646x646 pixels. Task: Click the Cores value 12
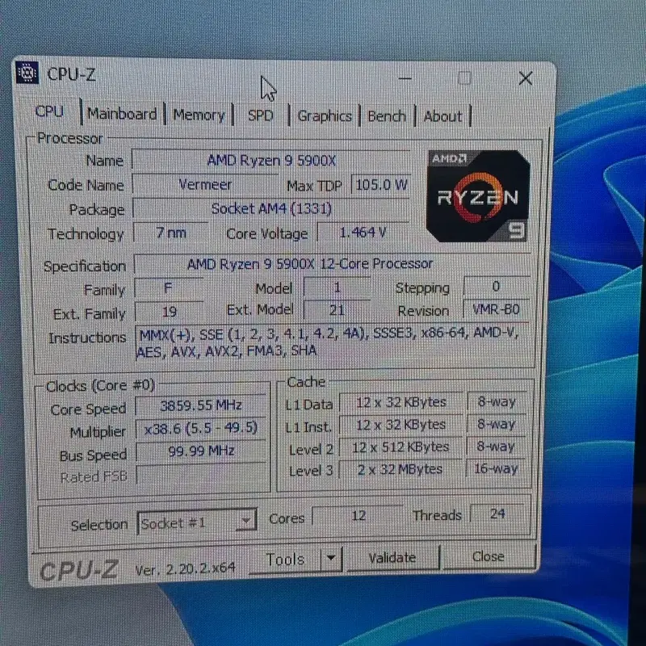(x=358, y=515)
